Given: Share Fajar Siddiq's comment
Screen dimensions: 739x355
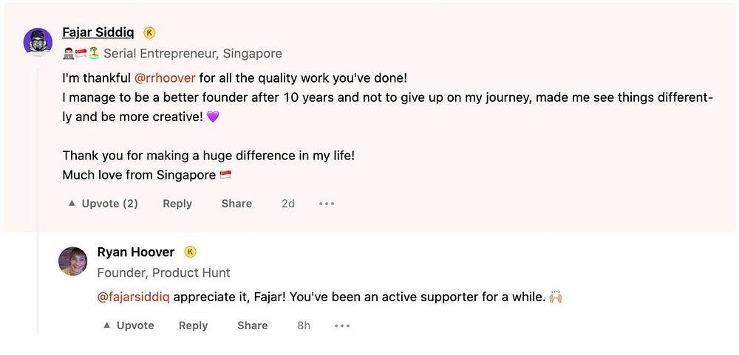Looking at the screenshot, I should click(236, 204).
